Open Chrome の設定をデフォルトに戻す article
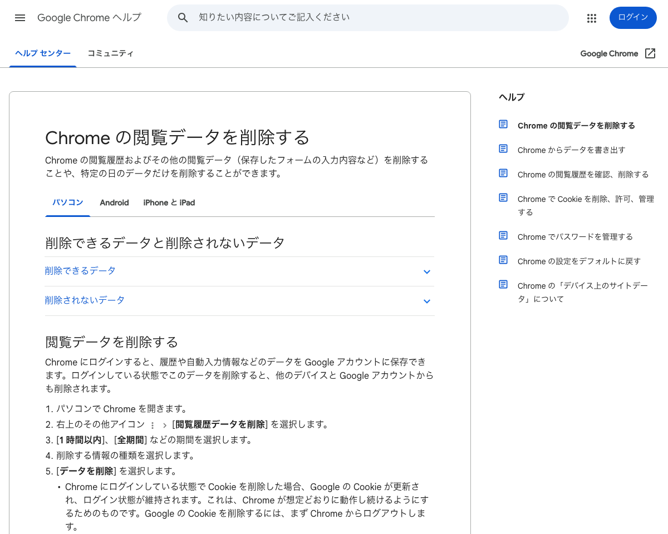The width and height of the screenshot is (668, 534). pyautogui.click(x=579, y=261)
